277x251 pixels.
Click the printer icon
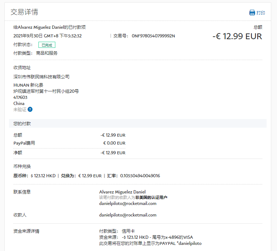click(252, 13)
